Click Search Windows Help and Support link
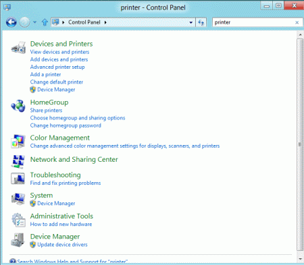304x265 pixels. point(72,262)
